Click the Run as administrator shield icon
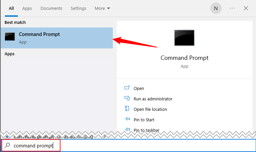This screenshot has height=152, width=256. [127, 99]
